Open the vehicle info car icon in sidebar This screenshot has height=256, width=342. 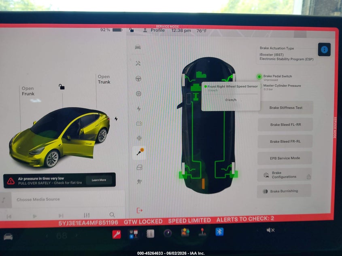pos(138,47)
